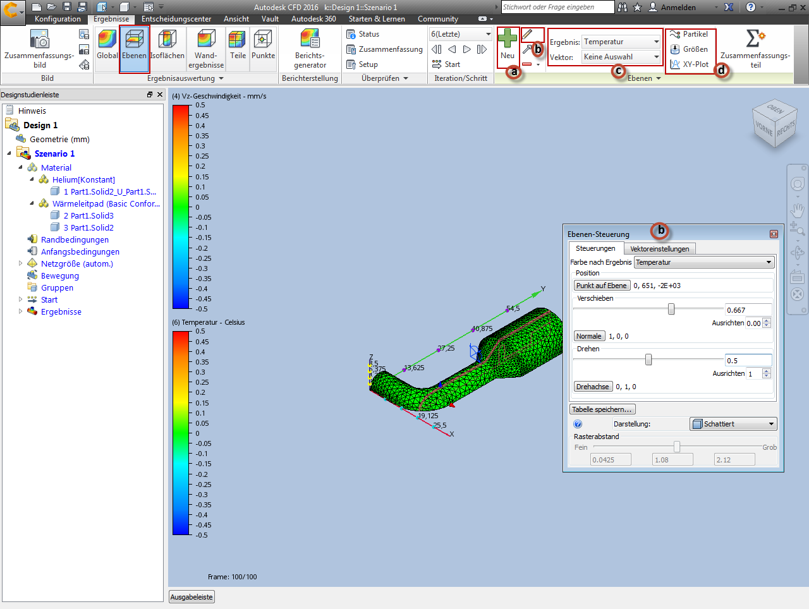Open the Partikel traces tool
809x609 pixels.
(x=689, y=34)
